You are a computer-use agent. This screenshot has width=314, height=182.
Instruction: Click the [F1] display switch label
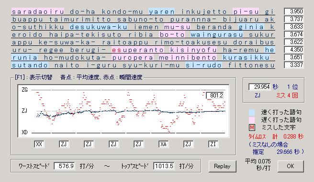[33, 77]
